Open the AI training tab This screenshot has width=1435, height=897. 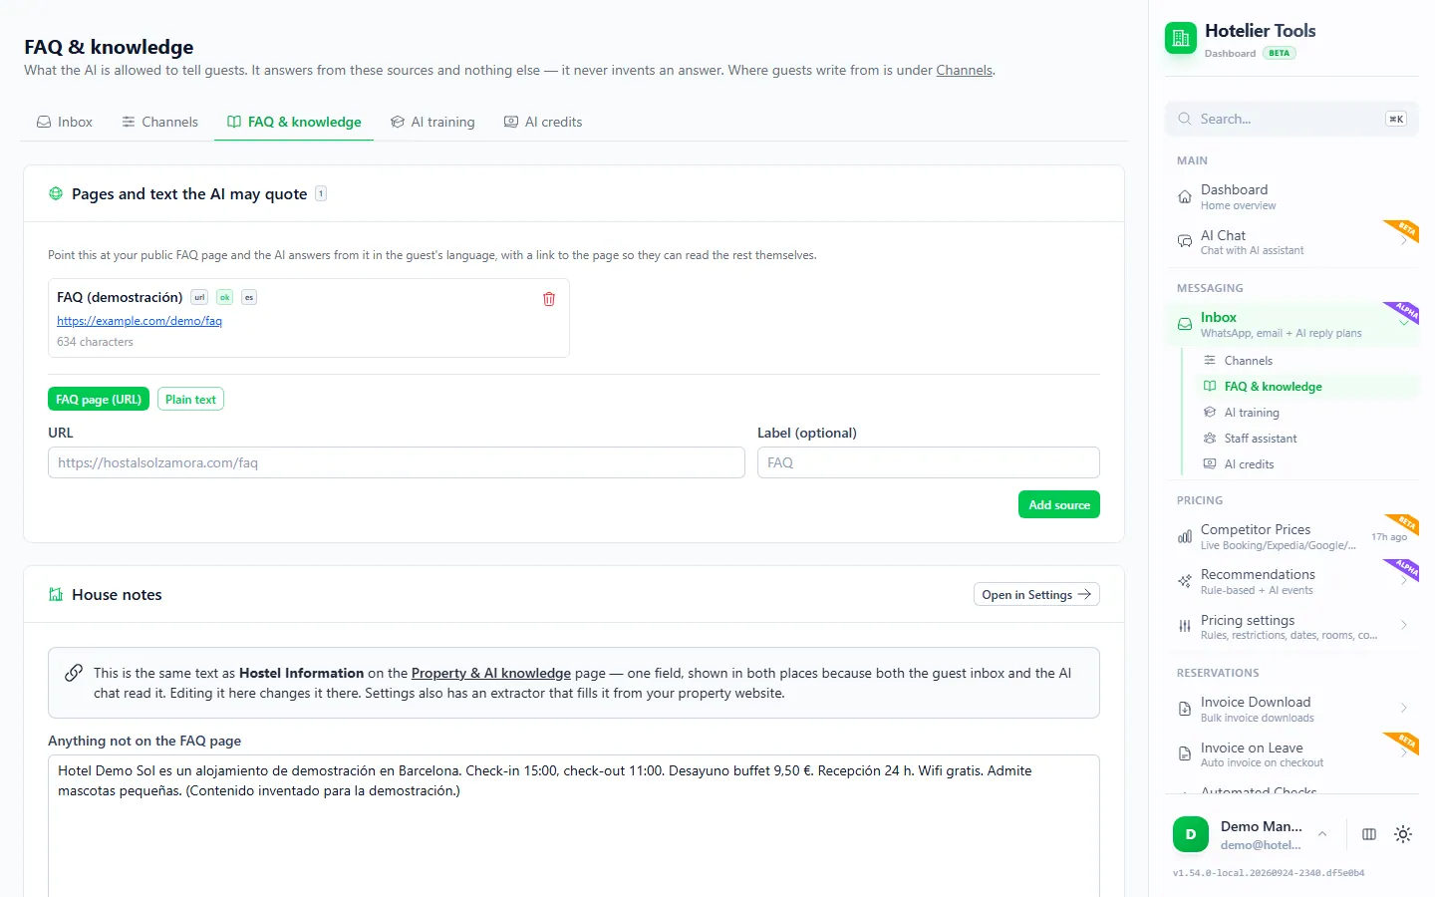click(432, 122)
